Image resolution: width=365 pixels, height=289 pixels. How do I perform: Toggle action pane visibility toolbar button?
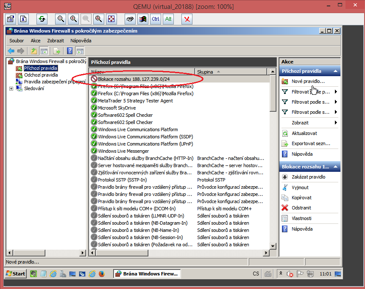80,51
